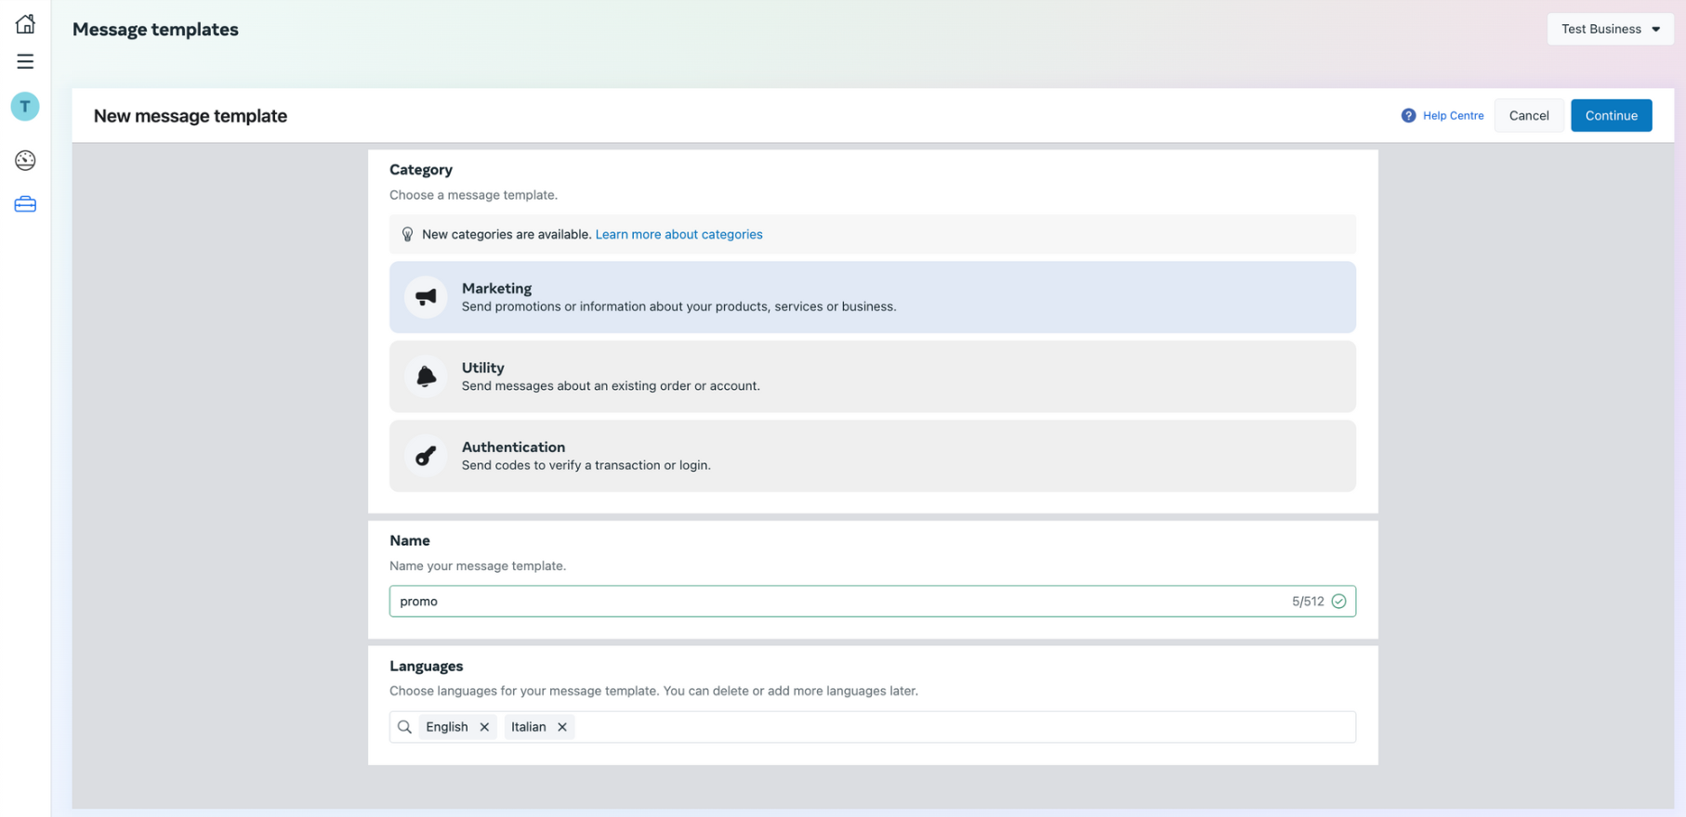Click the Help Centre question mark icon
The image size is (1686, 817).
tap(1408, 116)
